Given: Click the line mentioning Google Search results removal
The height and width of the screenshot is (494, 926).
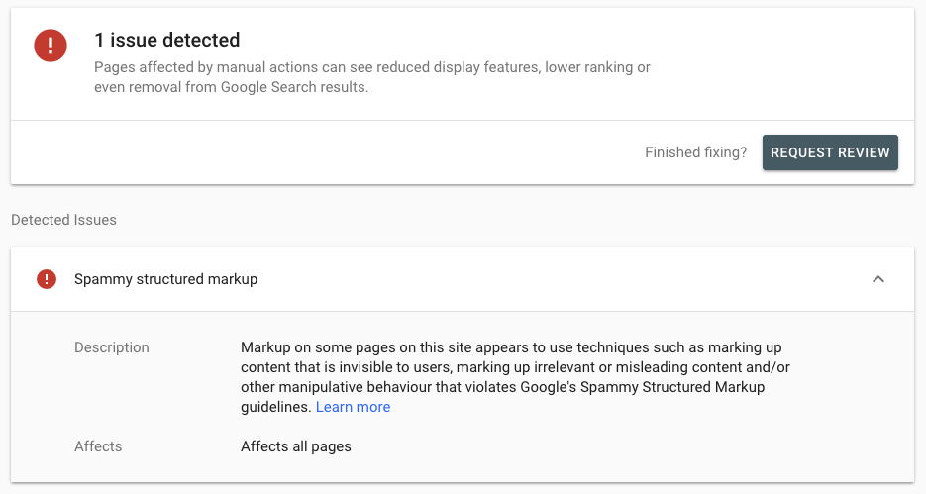Looking at the screenshot, I should [x=232, y=87].
